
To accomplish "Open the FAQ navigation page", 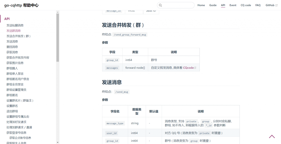I will click(258, 5).
